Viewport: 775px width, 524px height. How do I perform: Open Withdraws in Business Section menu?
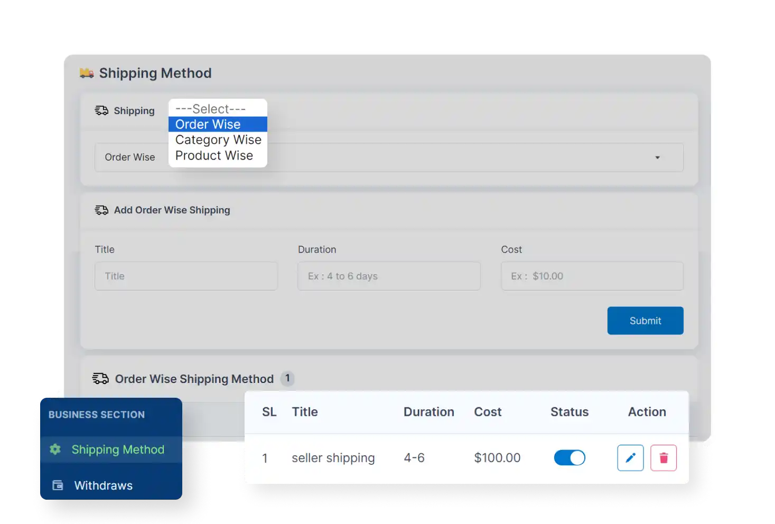pyautogui.click(x=103, y=485)
